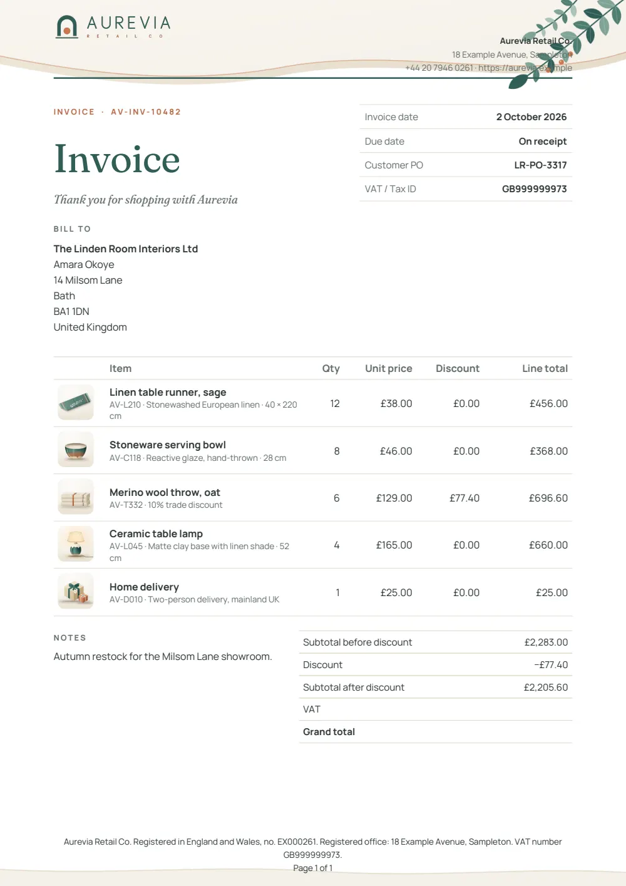Click the Stoneware serving bowl thumbnail

(76, 450)
